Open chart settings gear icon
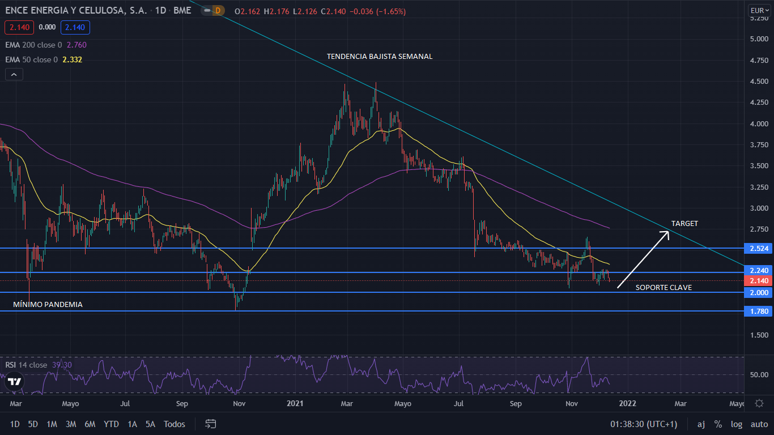 tap(759, 403)
